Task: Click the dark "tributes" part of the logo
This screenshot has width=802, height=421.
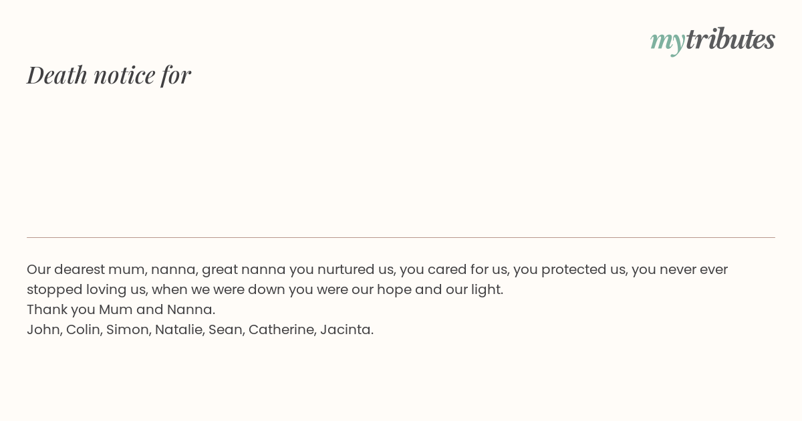Action: click(730, 39)
